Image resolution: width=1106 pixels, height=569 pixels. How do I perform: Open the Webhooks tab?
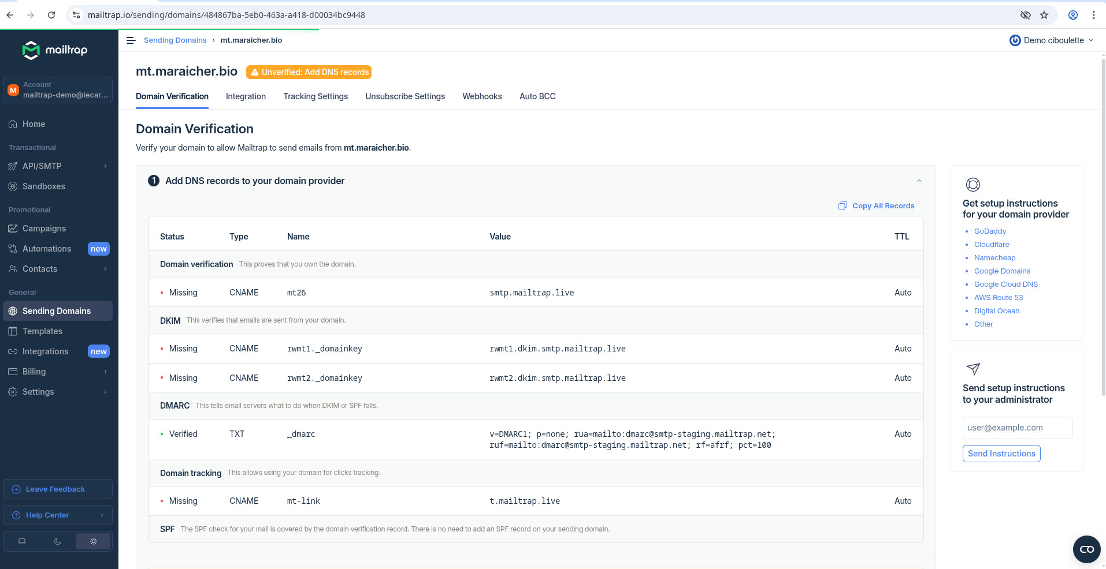pyautogui.click(x=482, y=96)
